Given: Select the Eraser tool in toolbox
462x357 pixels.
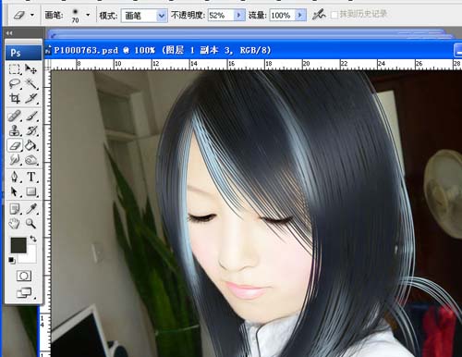Looking at the screenshot, I should coord(15,145).
